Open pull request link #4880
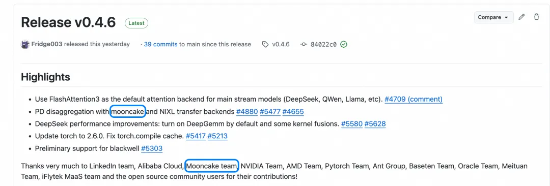 pyautogui.click(x=247, y=112)
